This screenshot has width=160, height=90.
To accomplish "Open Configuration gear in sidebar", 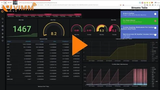I will [x=2, y=37].
